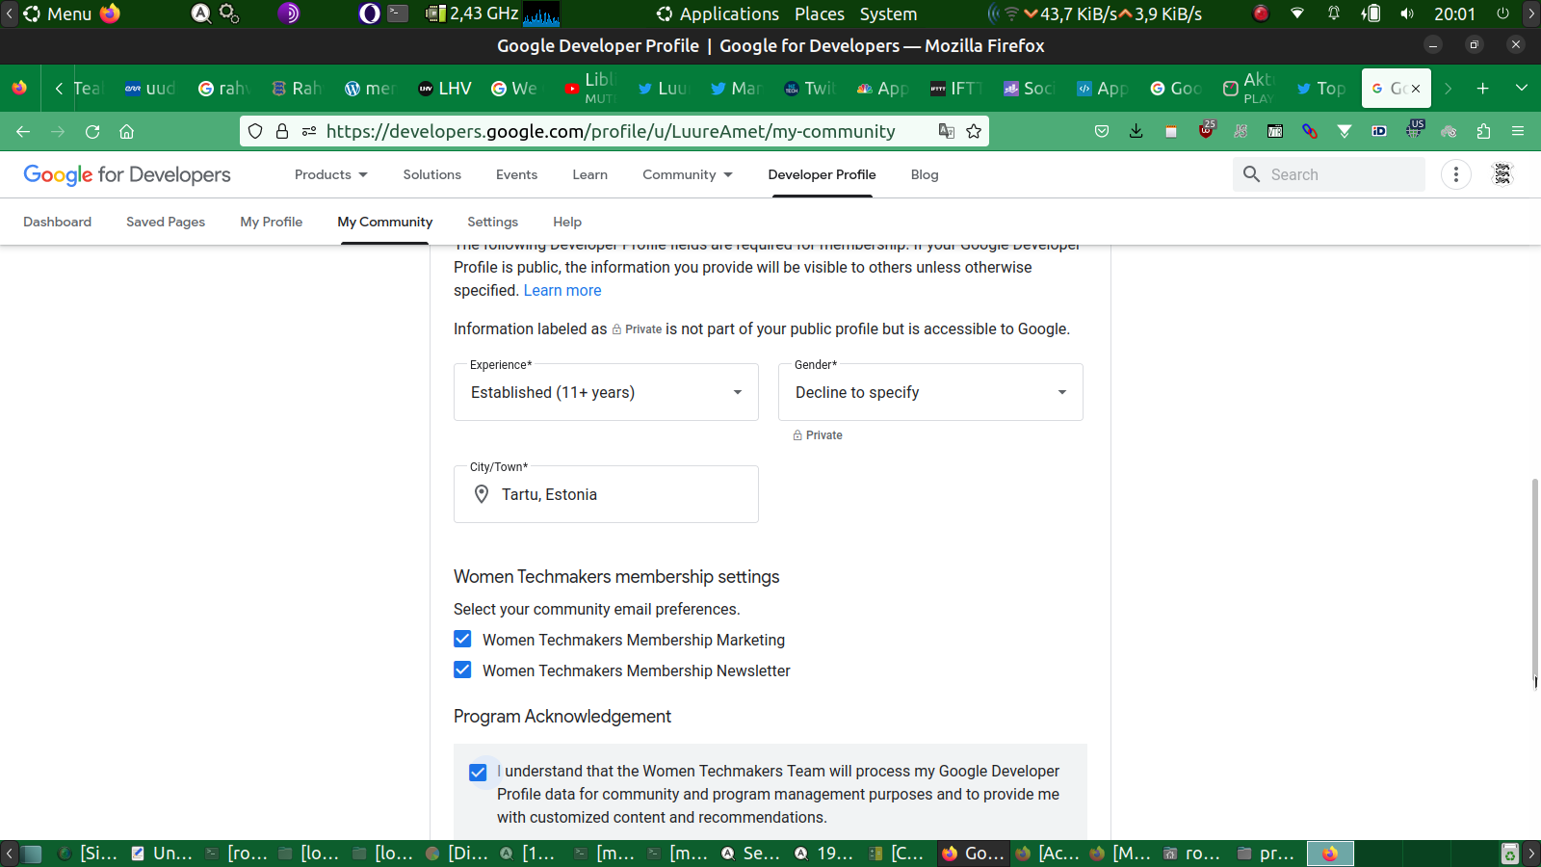Expand the Community menu

pos(688,174)
